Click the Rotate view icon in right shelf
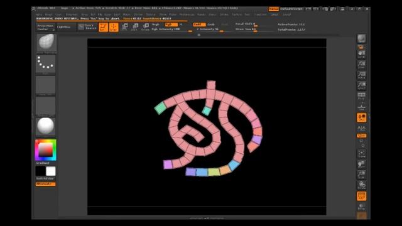Screen dimensions: 402x226 click(x=362, y=185)
